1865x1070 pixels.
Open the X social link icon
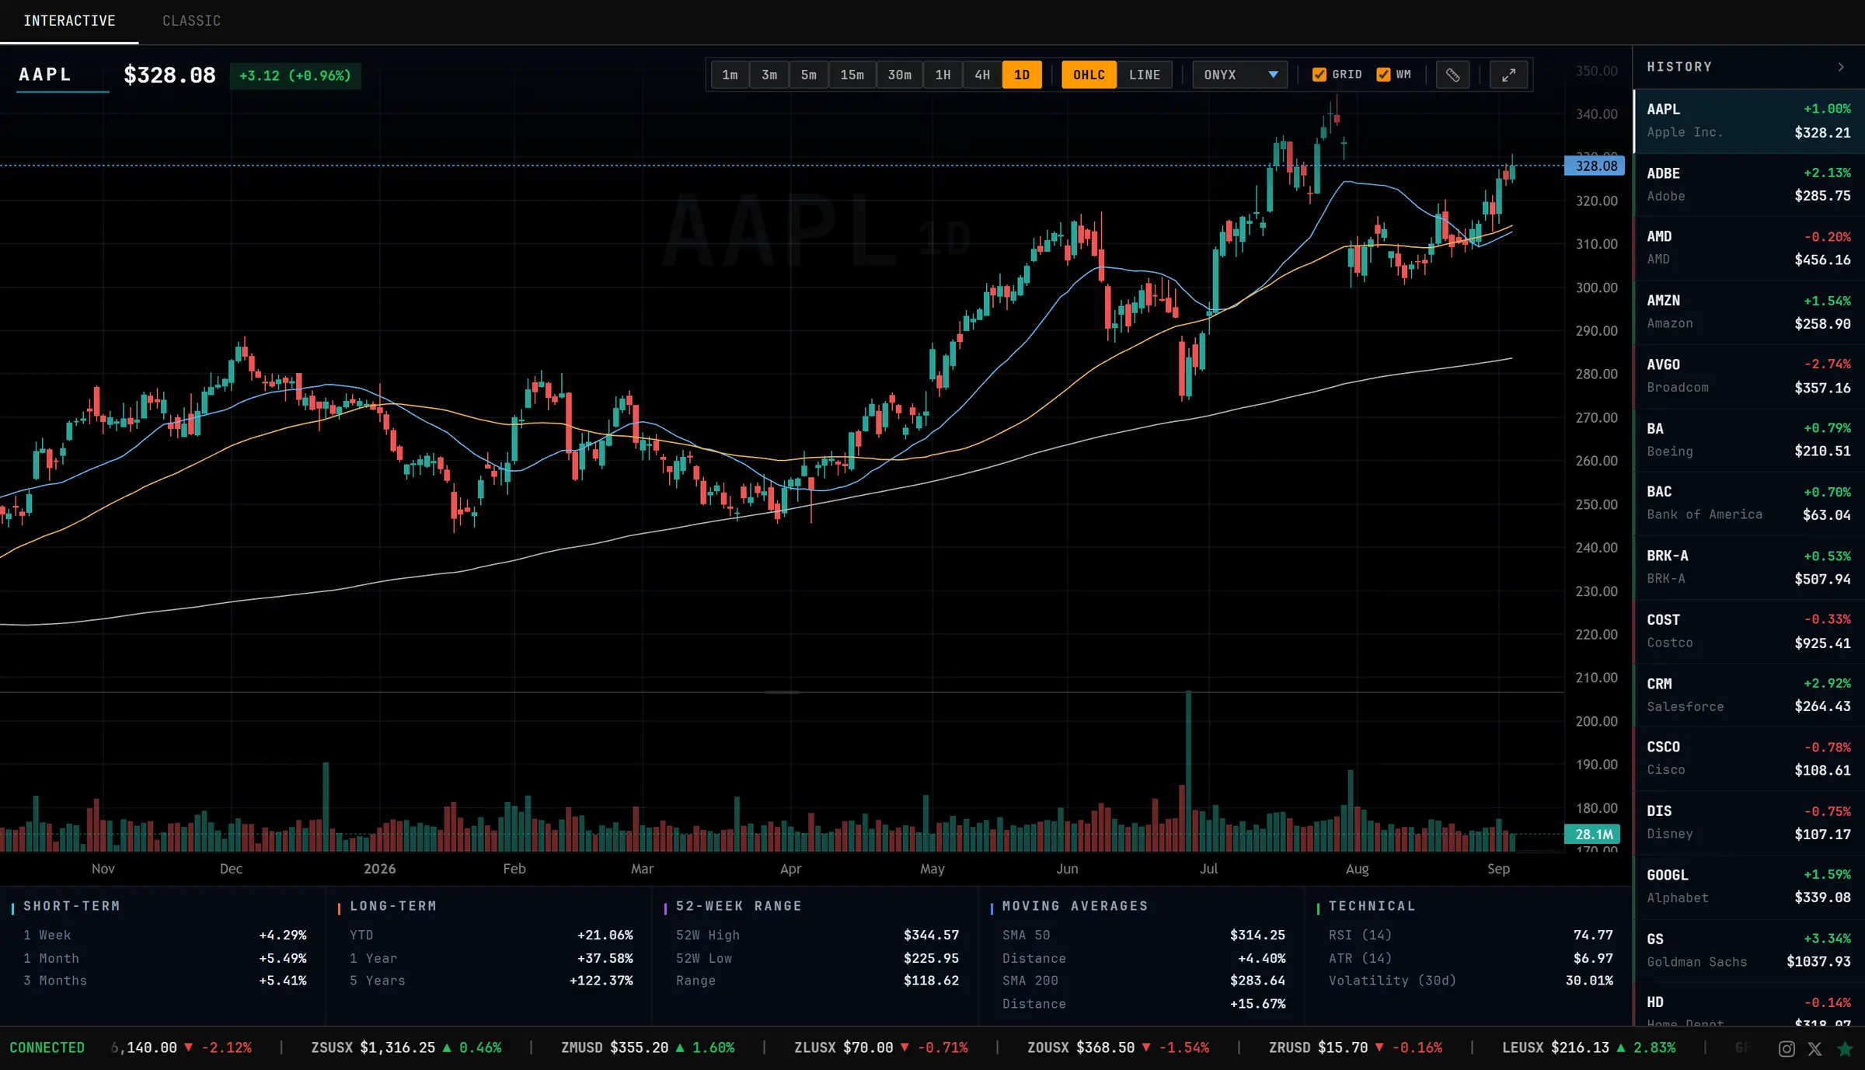click(x=1814, y=1048)
